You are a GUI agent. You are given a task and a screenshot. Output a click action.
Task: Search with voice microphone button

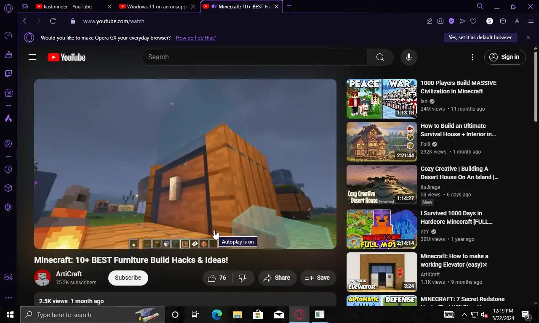pyautogui.click(x=408, y=57)
